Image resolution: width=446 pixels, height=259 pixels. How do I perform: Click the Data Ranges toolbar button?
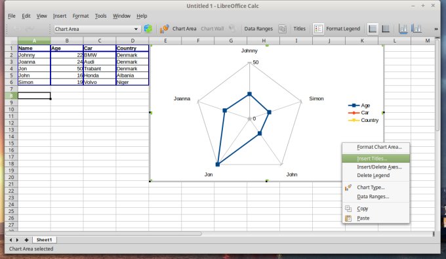point(258,29)
